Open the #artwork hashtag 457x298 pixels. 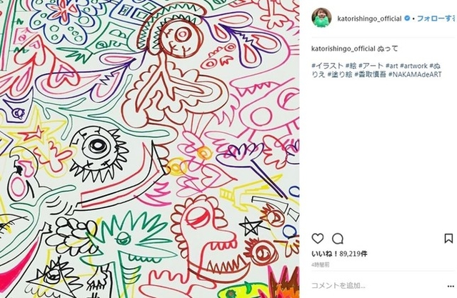414,66
